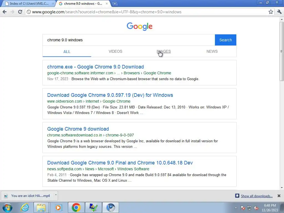Click the browser Back arrow
Viewport: 284px width, 213px height.
pos(4,12)
